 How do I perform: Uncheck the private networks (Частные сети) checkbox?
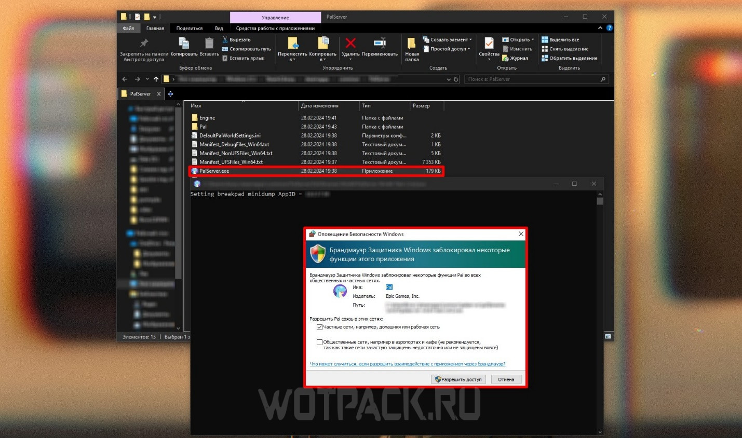click(319, 327)
